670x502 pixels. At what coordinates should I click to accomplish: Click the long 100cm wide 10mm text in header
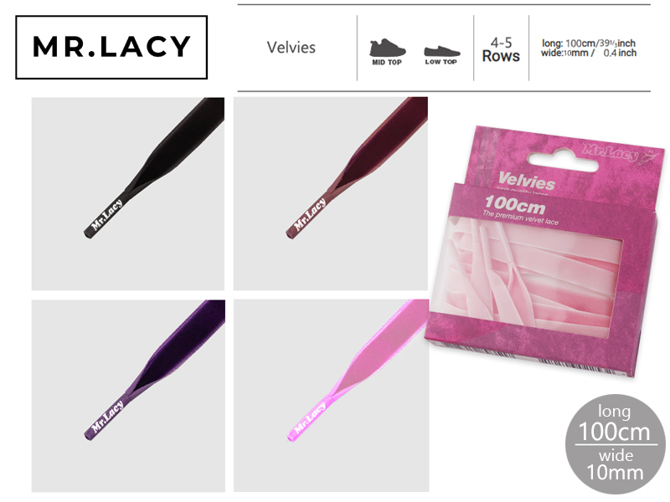(589, 48)
